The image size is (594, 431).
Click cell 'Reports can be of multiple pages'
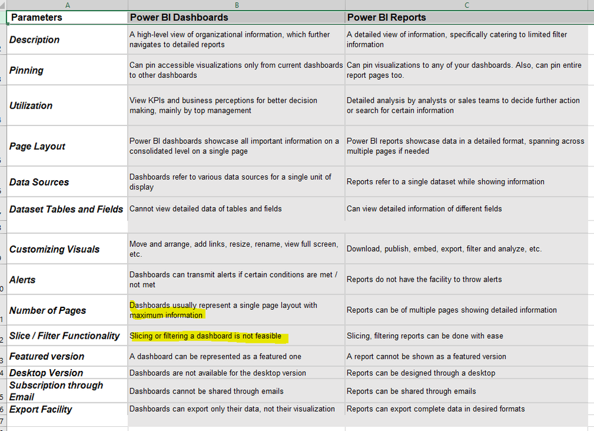(467, 310)
